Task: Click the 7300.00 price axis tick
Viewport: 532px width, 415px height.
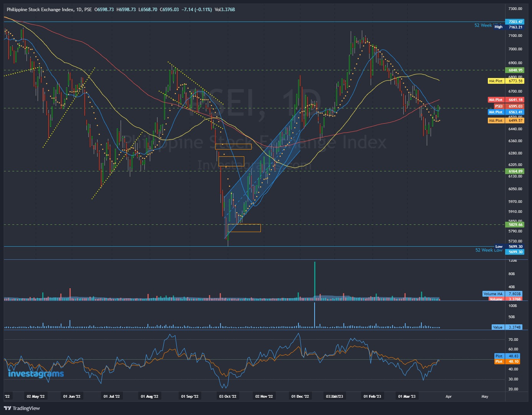Action: tap(515, 8)
